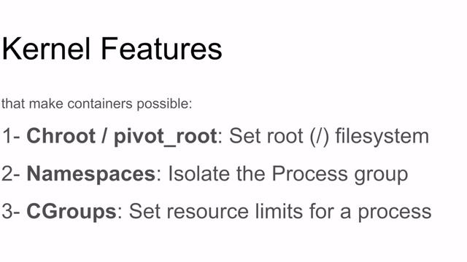Click the '2-' list number

click(x=11, y=174)
